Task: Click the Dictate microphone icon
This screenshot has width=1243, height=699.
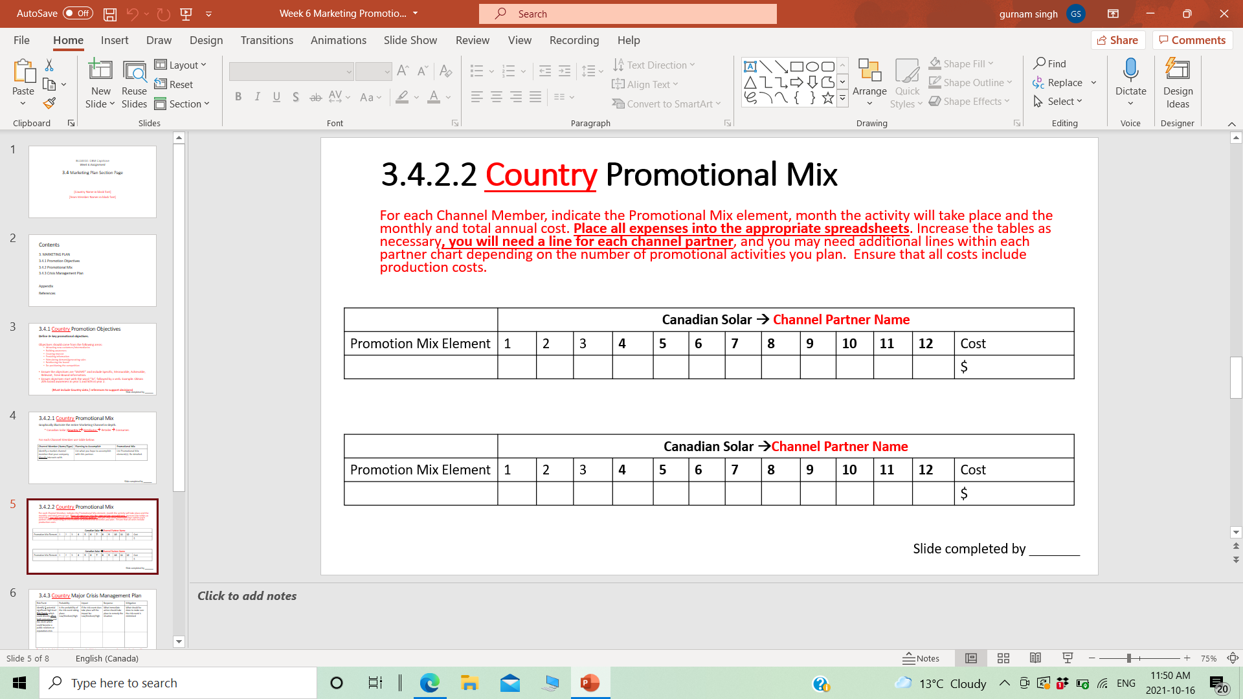Action: [1130, 70]
